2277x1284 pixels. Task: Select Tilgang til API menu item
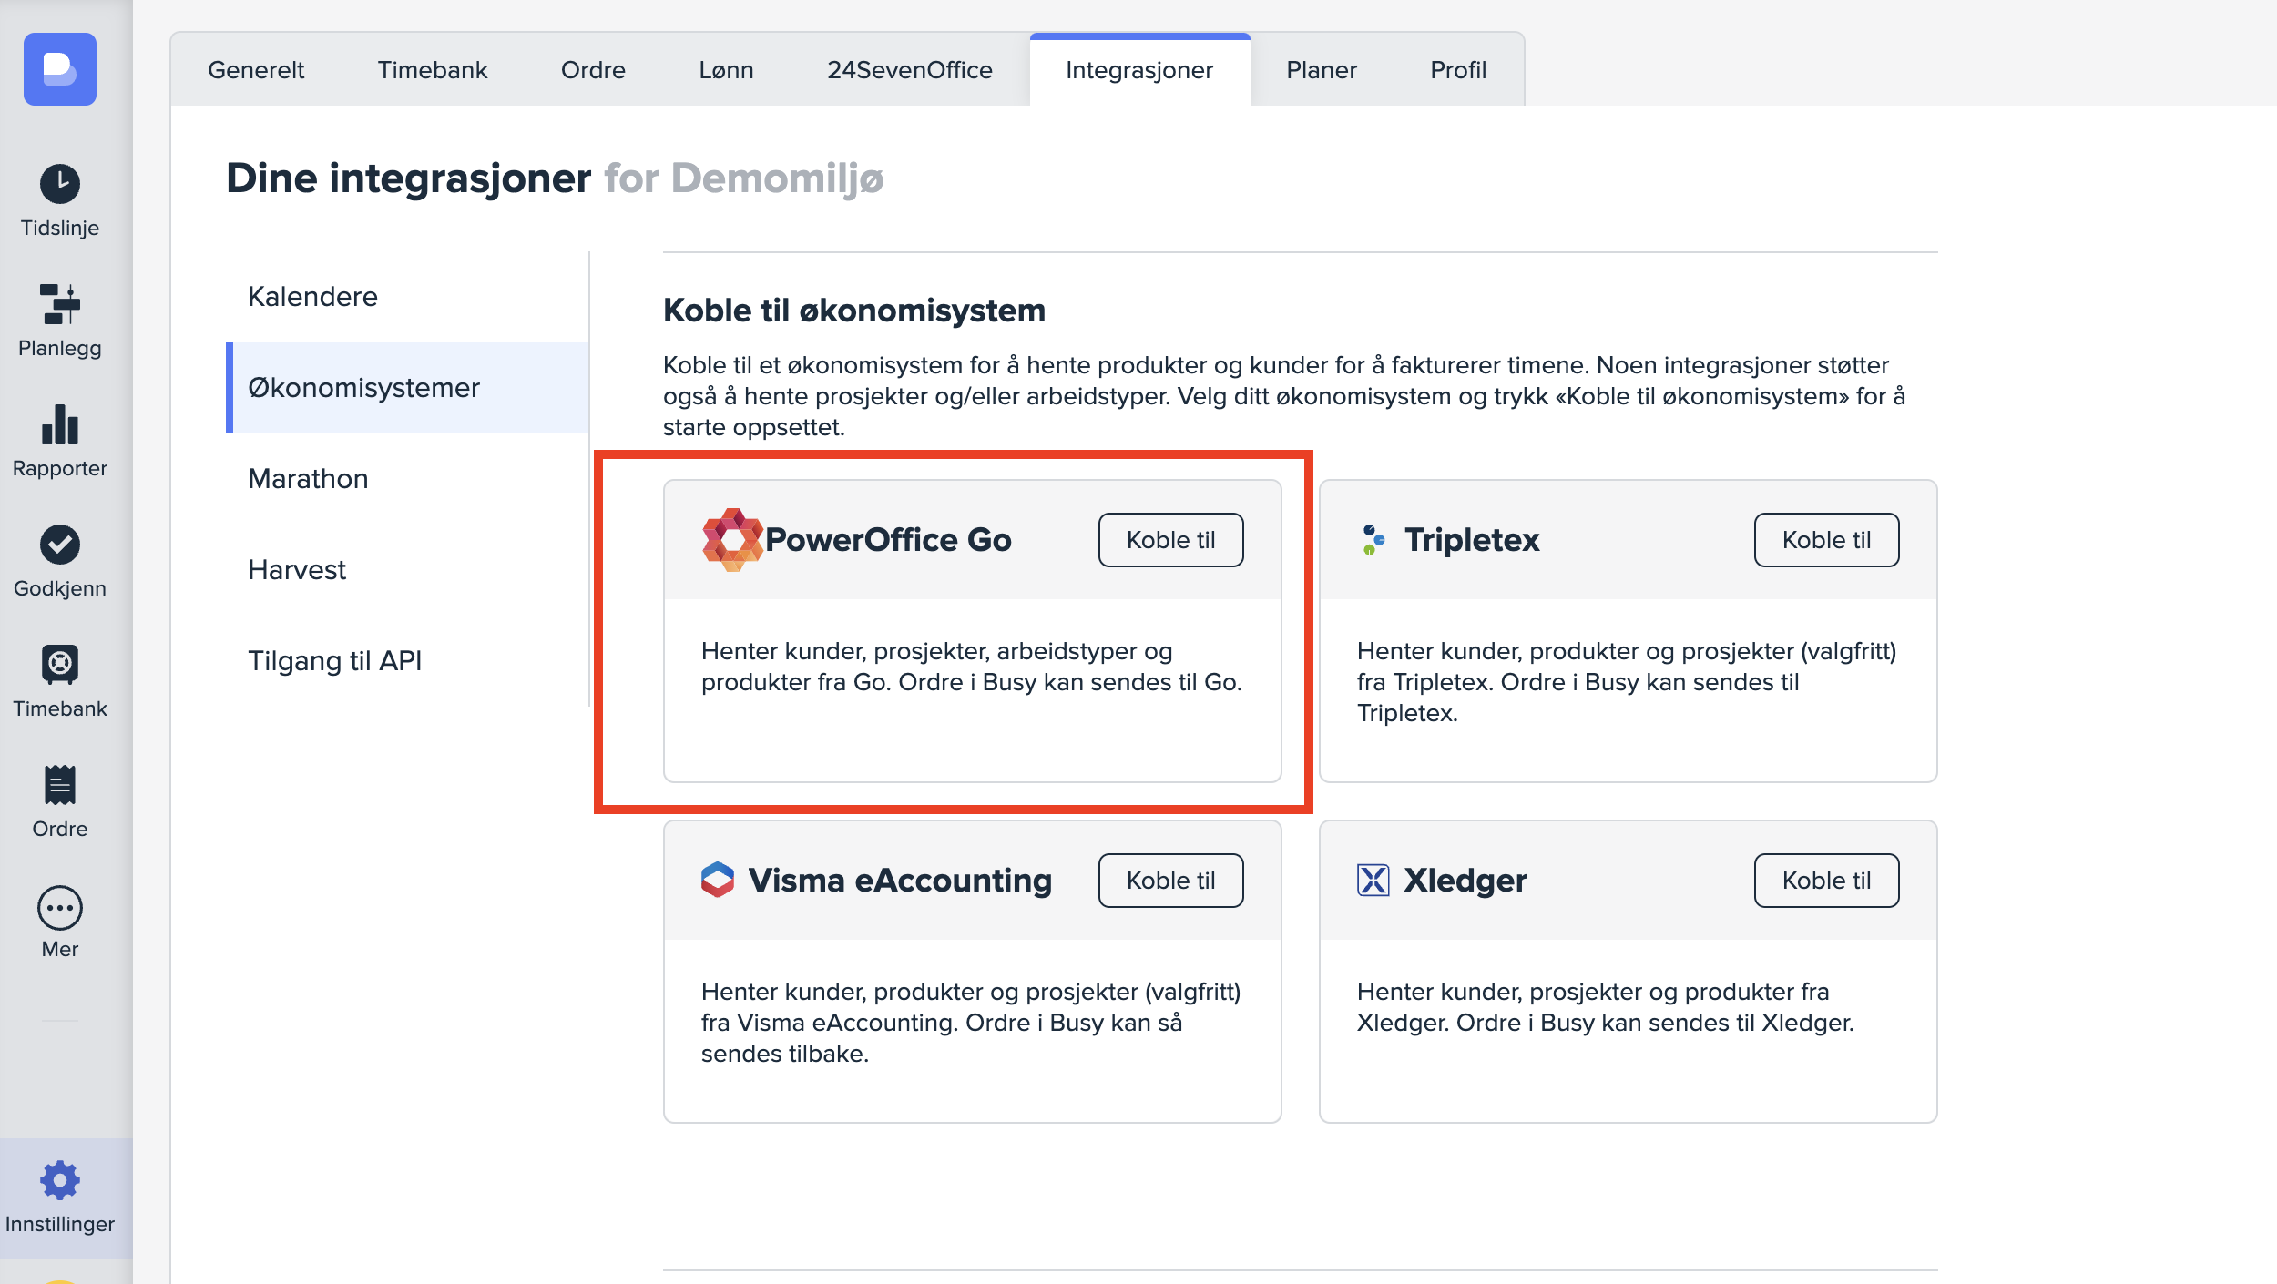pos(334,661)
